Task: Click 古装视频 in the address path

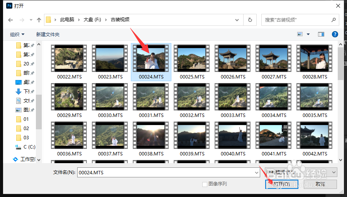Action: point(120,20)
